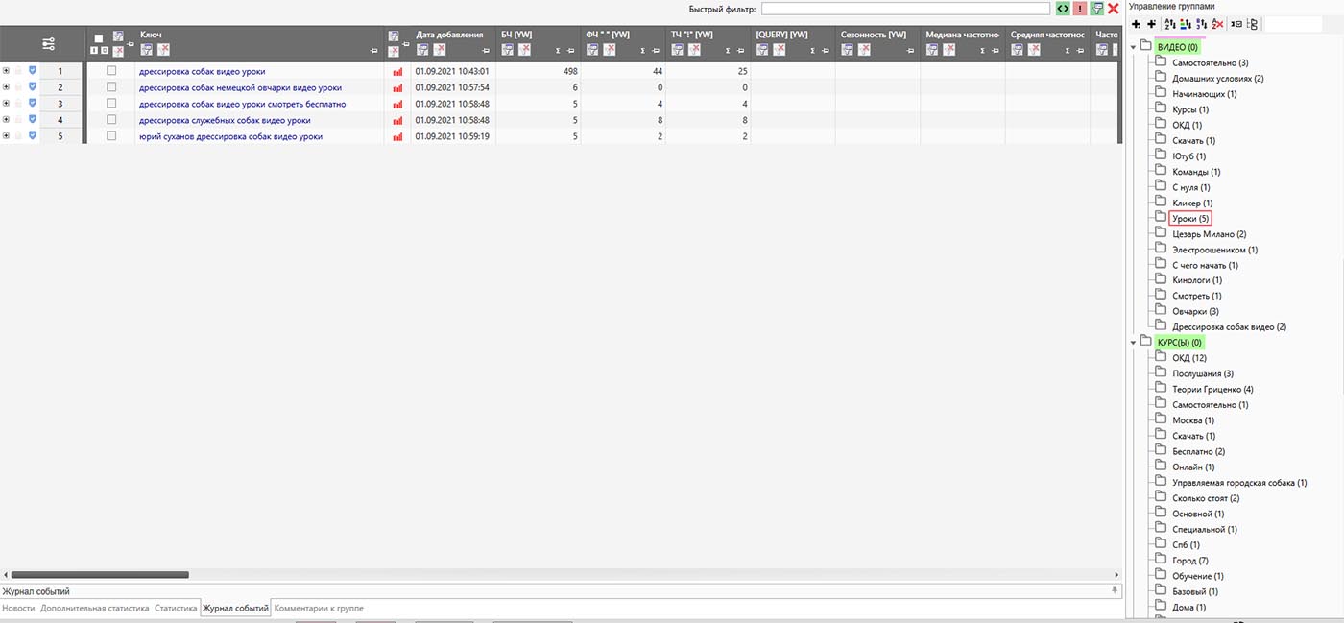Switch to the Журнал событий tab
The image size is (1344, 623).
coord(235,608)
